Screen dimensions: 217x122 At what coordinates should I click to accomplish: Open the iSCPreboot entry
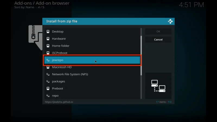coord(92,53)
